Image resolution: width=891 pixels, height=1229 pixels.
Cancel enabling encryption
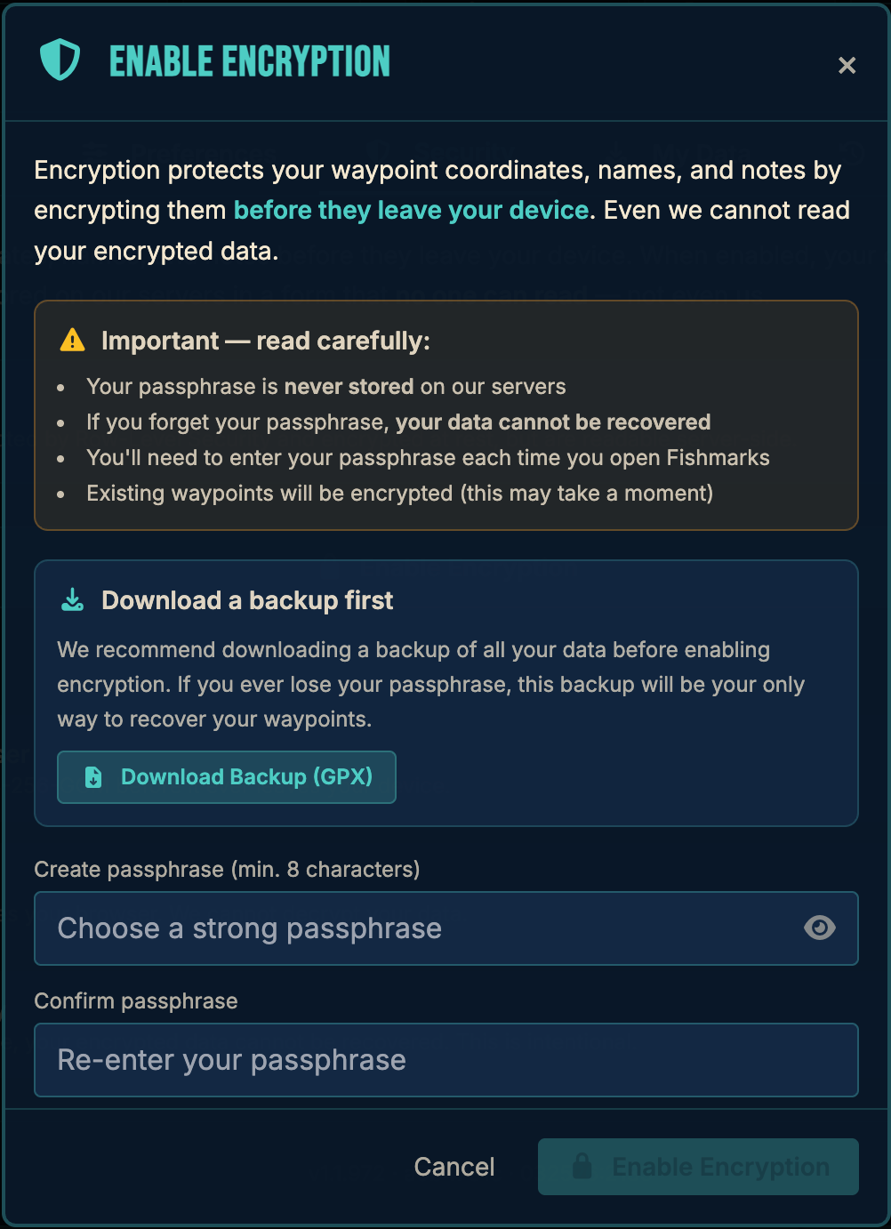[x=454, y=1166]
